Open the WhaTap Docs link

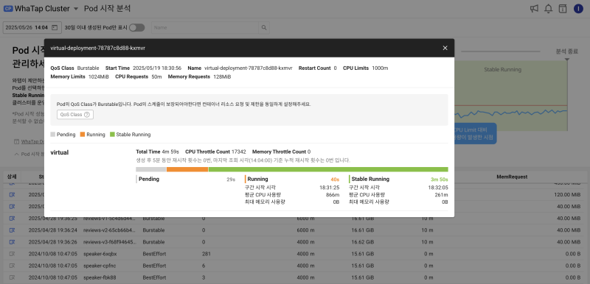[x=32, y=142]
